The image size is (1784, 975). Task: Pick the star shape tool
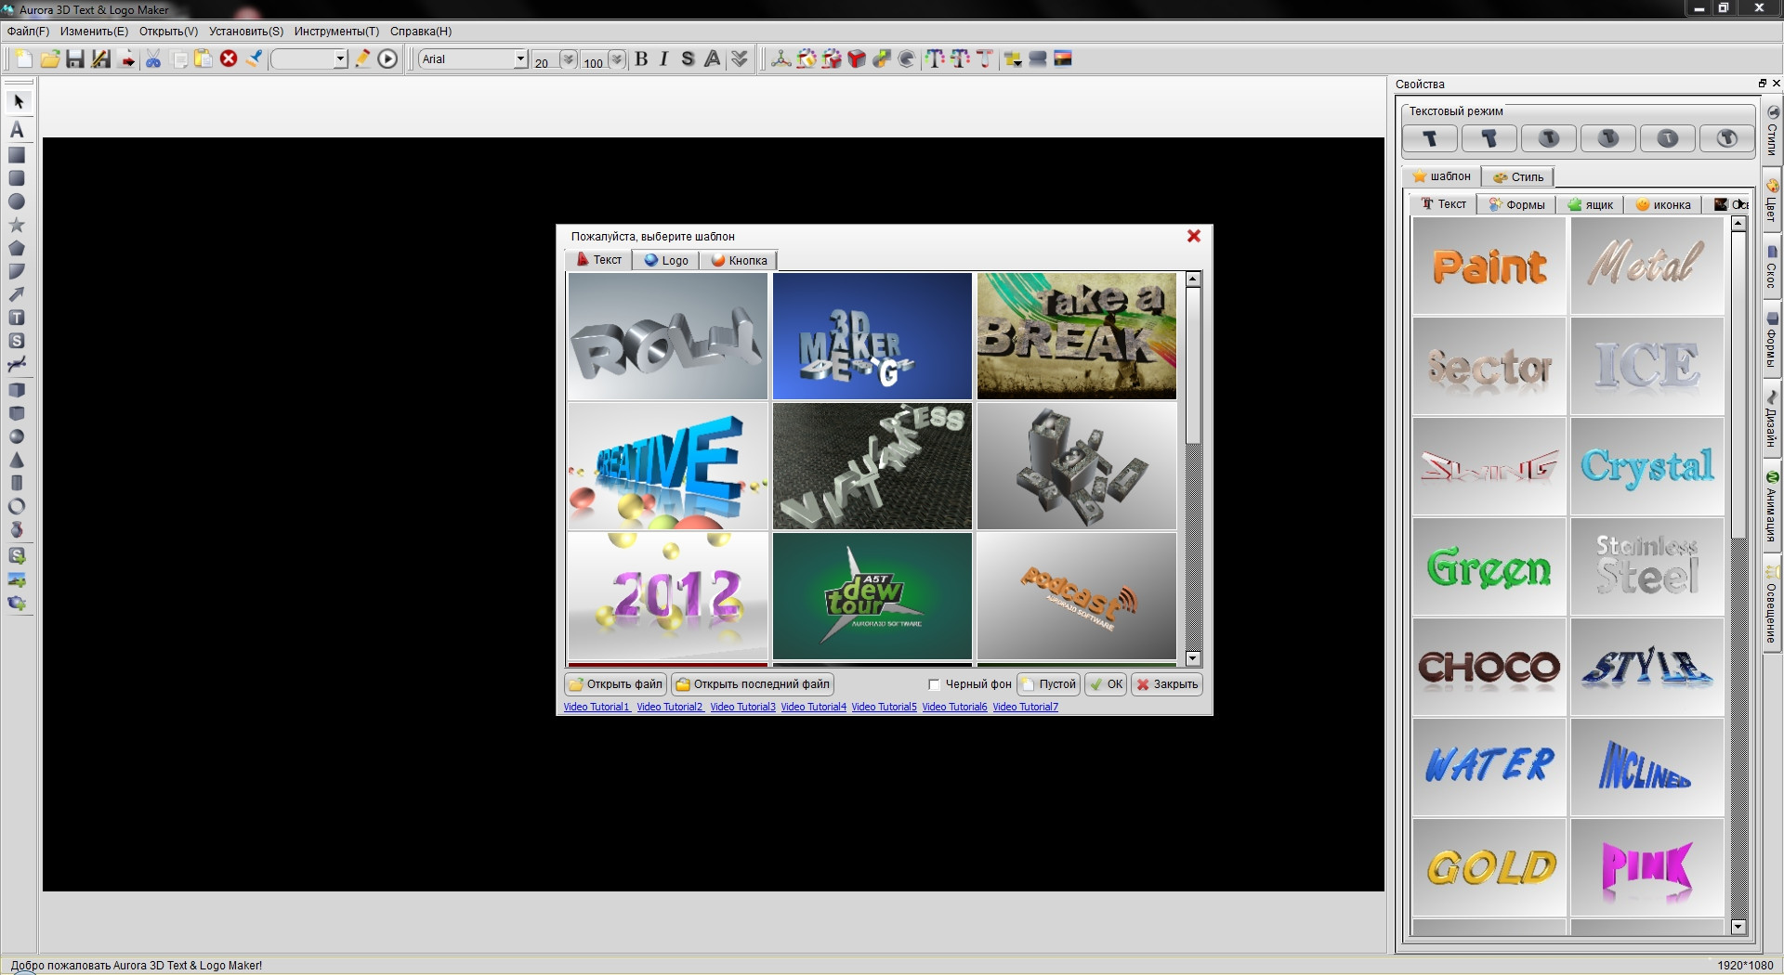click(x=17, y=225)
